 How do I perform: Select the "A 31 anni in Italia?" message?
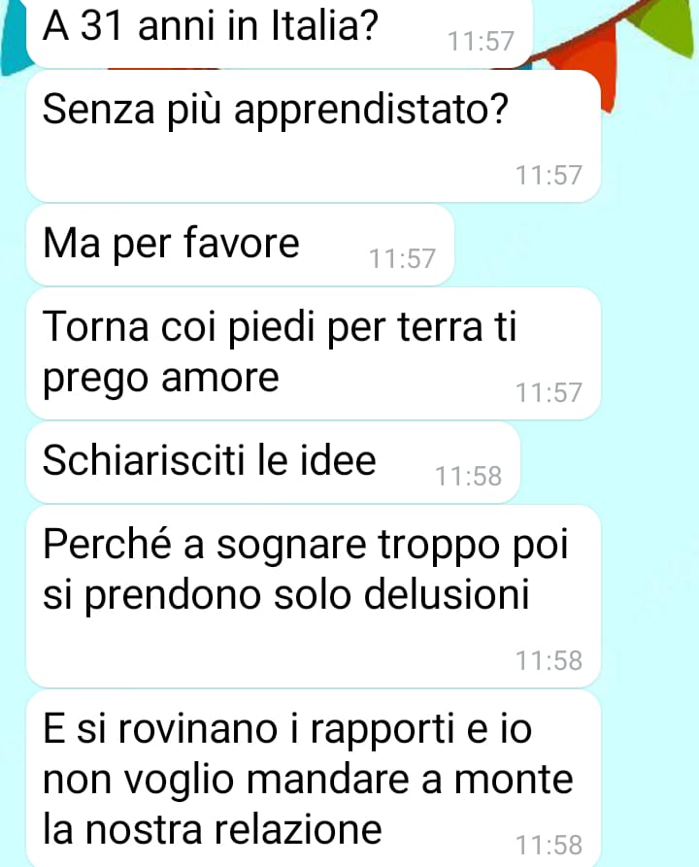pyautogui.click(x=280, y=32)
